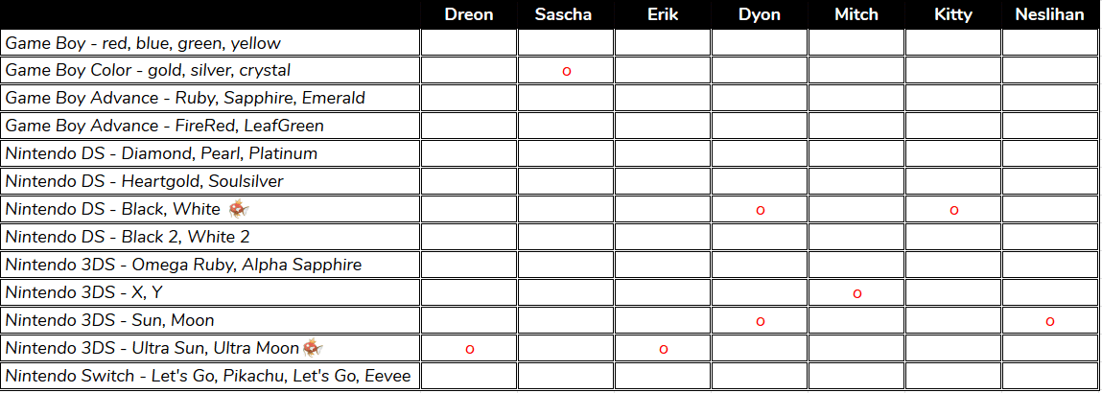This screenshot has width=1102, height=393.
Task: Click the Magikarp icon beside Black, White
Action: (239, 209)
